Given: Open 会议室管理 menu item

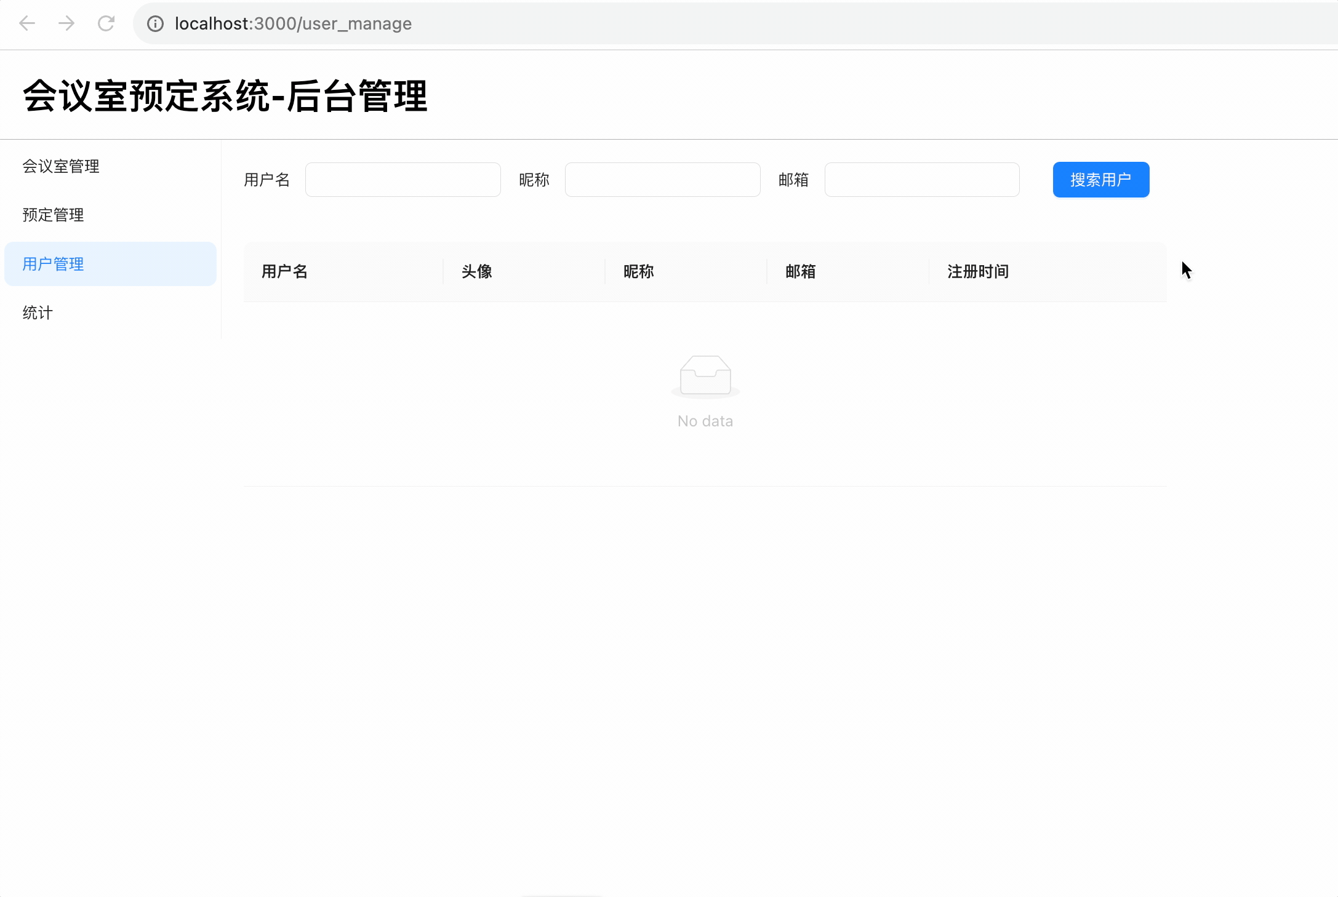Looking at the screenshot, I should click(x=61, y=166).
